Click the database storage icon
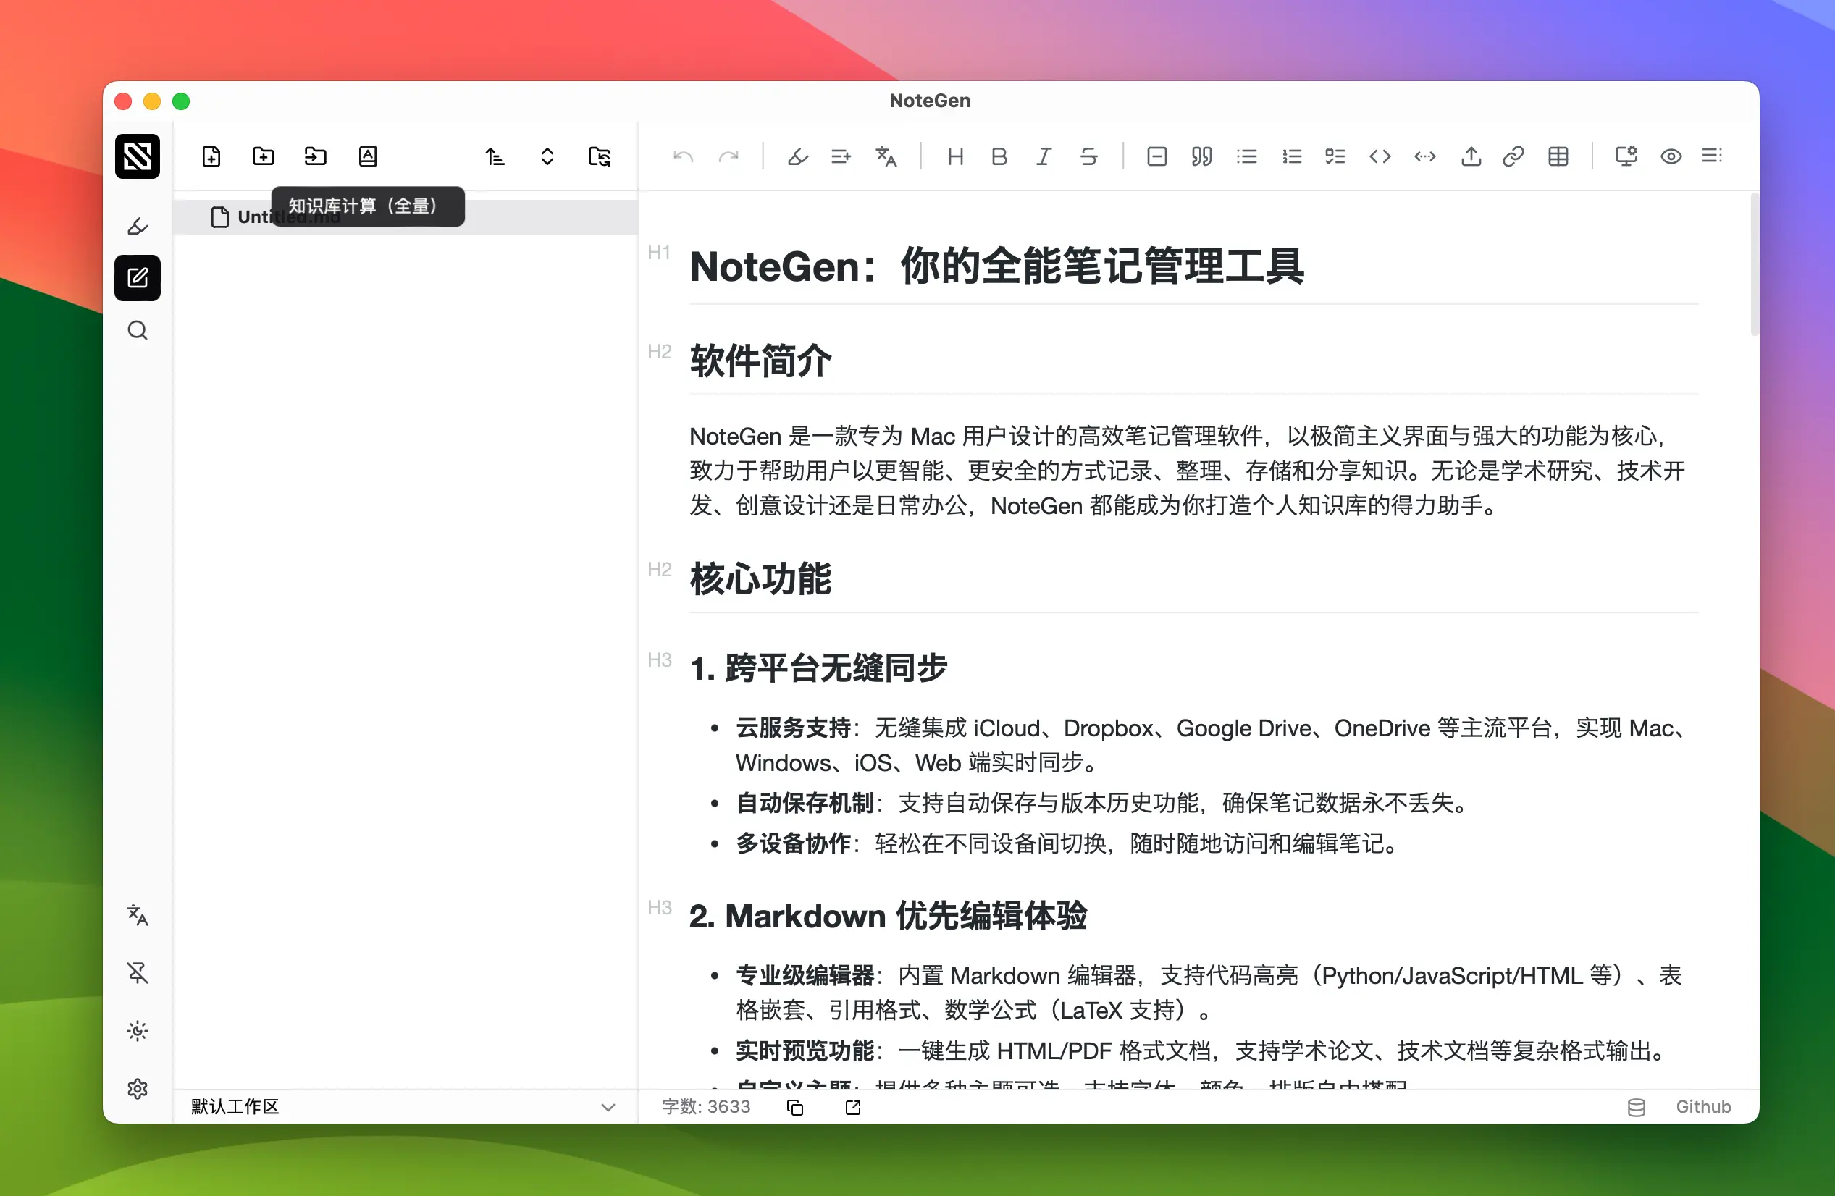The width and height of the screenshot is (1835, 1196). 1636,1108
